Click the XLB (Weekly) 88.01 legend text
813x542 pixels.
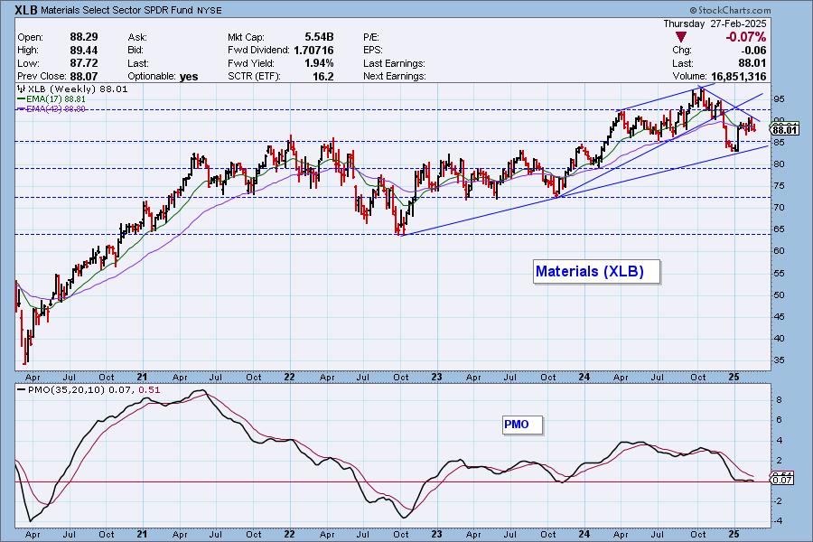pos(78,89)
